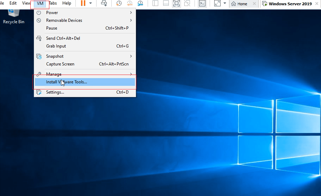
Task: Open the View menu
Action: (26, 3)
